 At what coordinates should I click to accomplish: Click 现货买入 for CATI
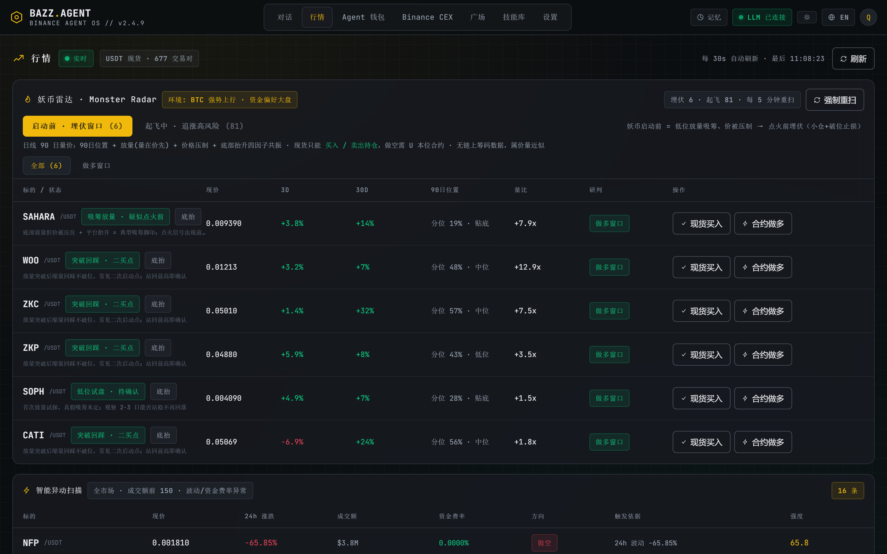tap(701, 442)
